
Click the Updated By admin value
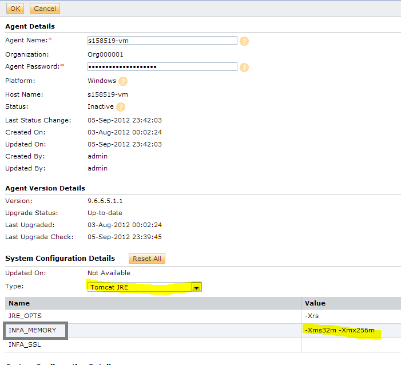point(97,168)
